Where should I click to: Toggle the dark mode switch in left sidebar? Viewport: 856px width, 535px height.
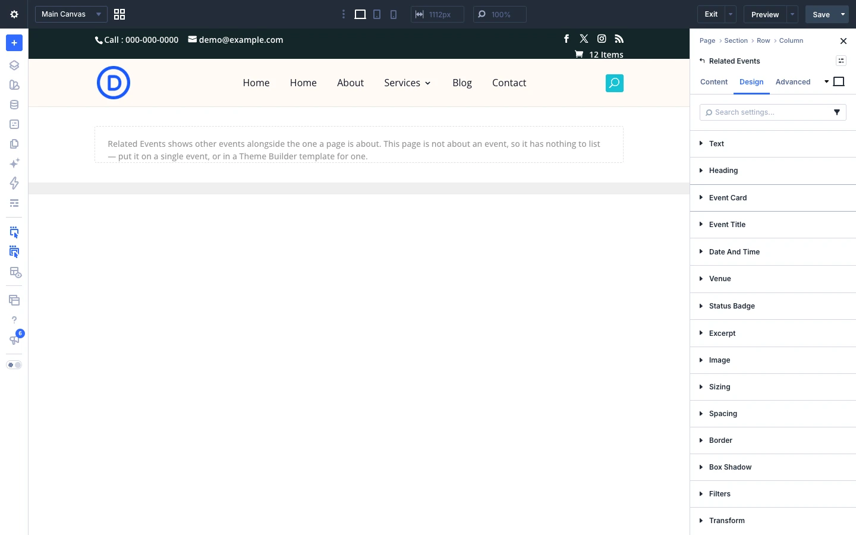coord(14,365)
